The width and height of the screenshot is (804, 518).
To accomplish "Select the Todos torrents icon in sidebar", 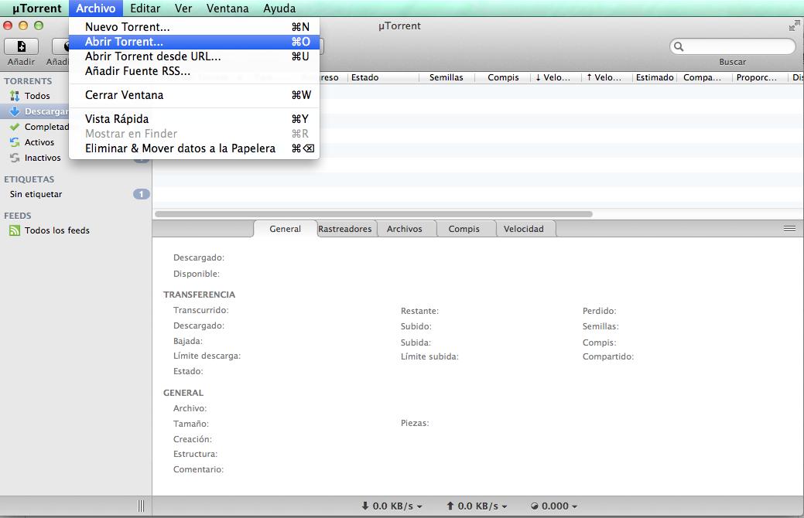I will [x=15, y=96].
